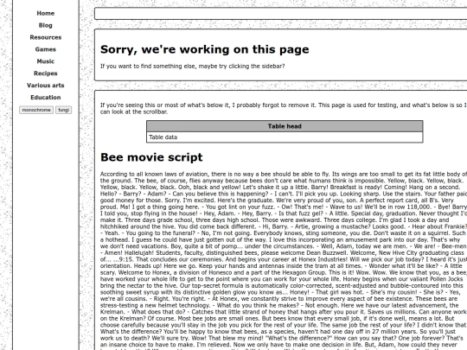This screenshot has width=467, height=350.
Task: Open Resources from the sidebar
Action: pos(46,37)
